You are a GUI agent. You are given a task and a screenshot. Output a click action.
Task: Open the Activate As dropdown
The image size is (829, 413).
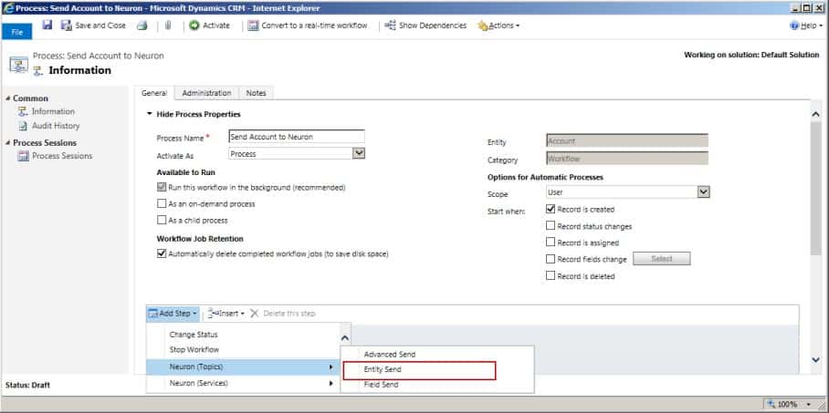(x=359, y=153)
